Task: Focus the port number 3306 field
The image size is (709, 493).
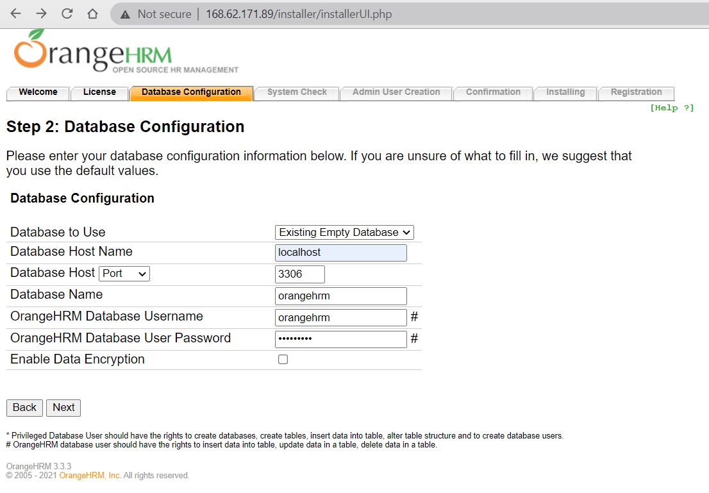Action: tap(299, 274)
